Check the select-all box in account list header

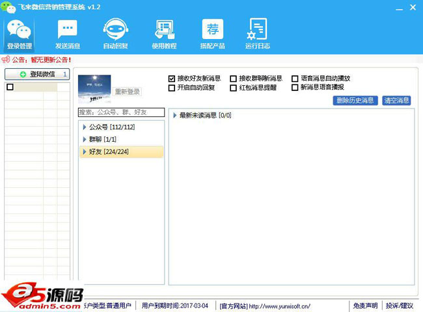click(10, 87)
